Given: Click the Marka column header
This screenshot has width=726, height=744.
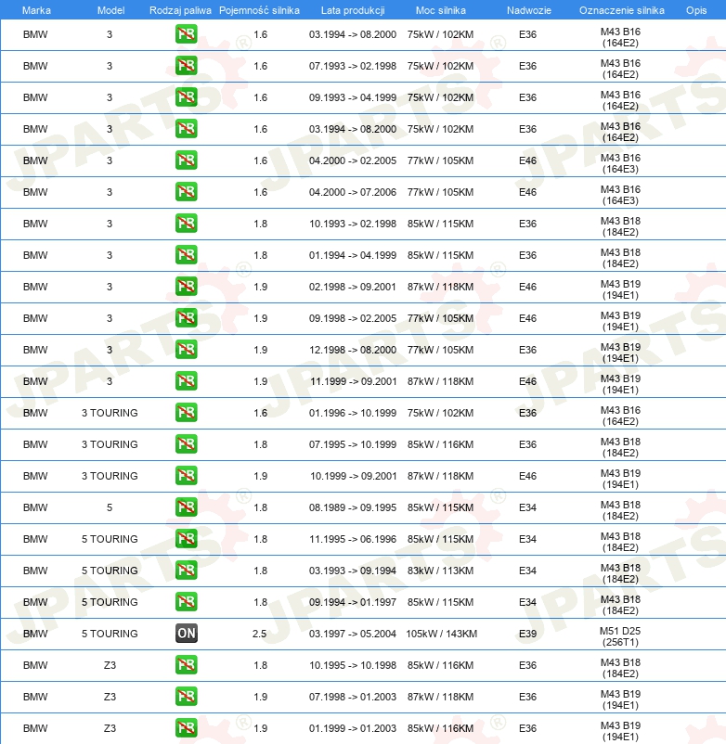Looking at the screenshot, I should point(36,10).
